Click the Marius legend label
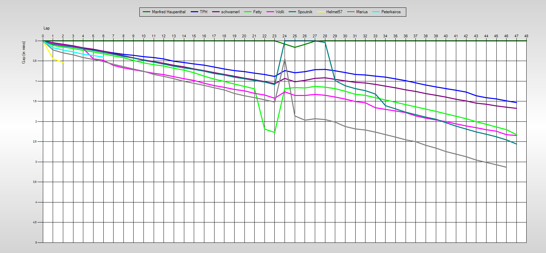Screen dimensions: 546x253 coord(362,12)
